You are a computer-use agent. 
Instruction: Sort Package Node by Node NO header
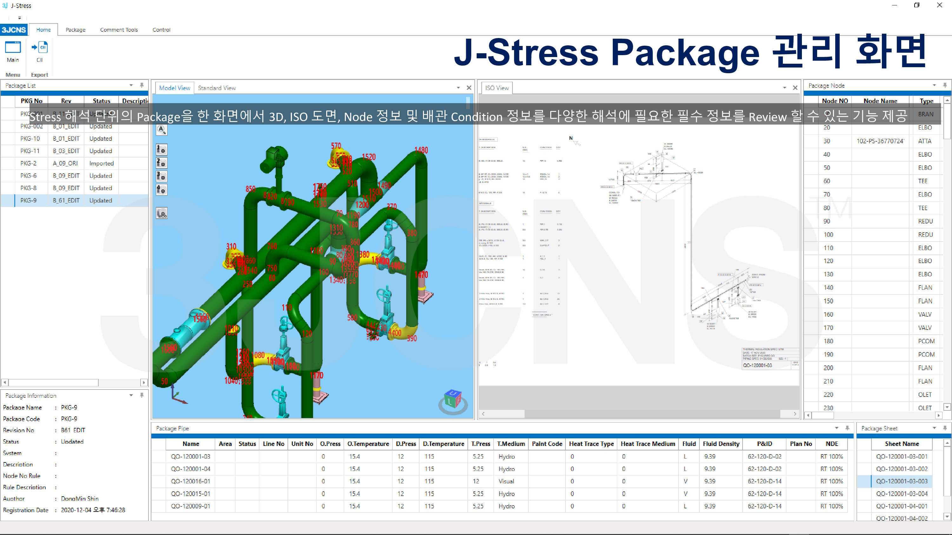coord(835,101)
